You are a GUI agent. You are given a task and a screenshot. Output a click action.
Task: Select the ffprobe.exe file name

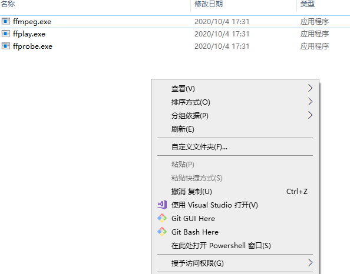point(32,46)
